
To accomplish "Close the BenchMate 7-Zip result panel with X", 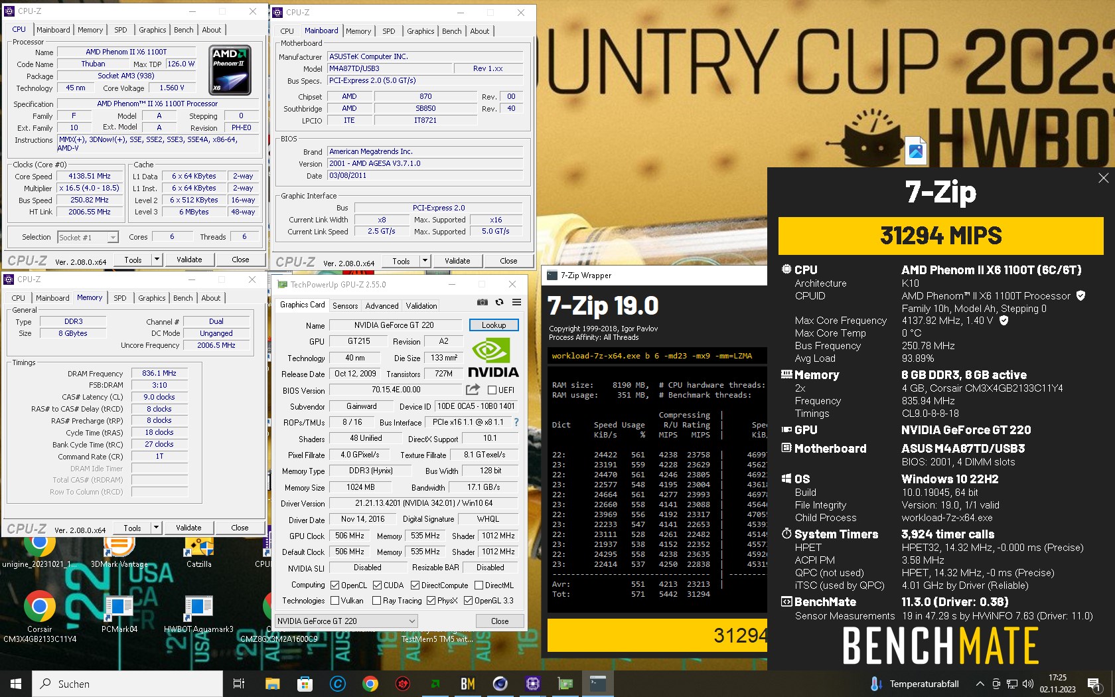I will coord(1103,178).
